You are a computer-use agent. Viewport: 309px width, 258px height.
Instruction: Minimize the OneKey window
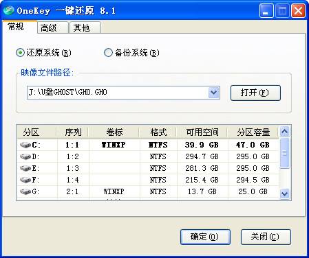coord(266,11)
